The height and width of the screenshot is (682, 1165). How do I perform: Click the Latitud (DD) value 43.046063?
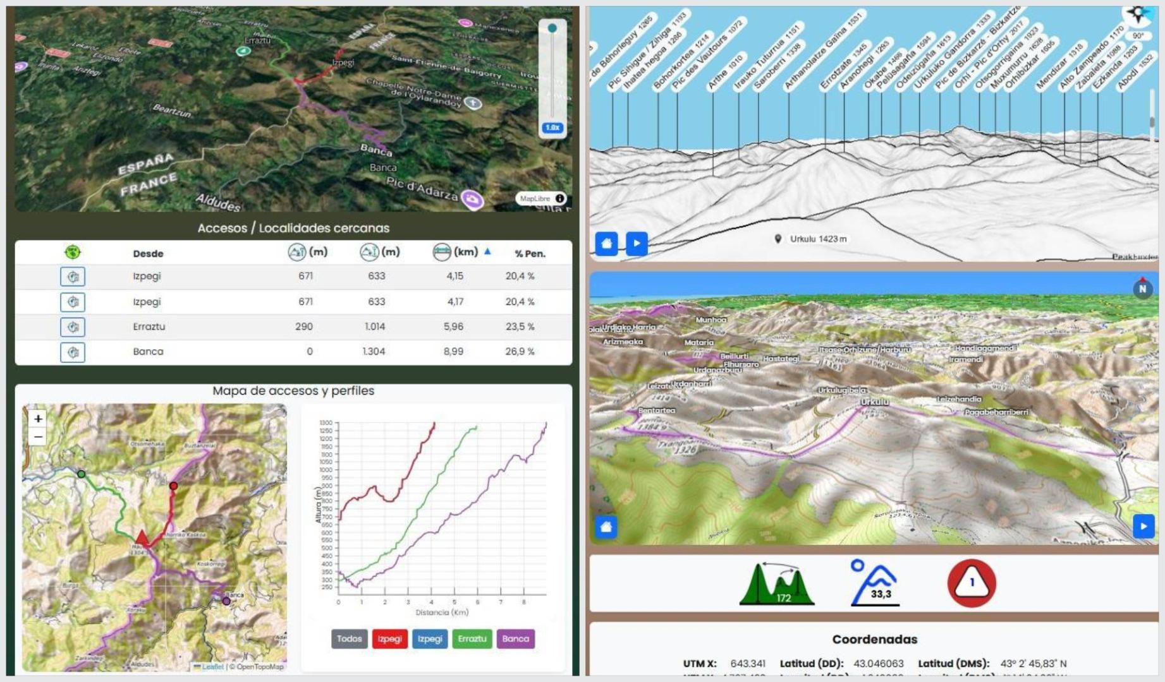tap(878, 664)
